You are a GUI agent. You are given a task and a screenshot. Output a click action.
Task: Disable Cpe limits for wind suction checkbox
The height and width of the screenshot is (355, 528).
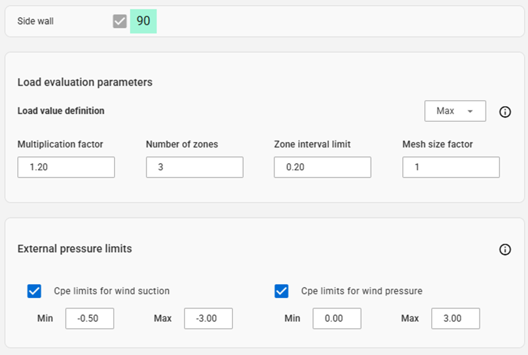tap(34, 291)
